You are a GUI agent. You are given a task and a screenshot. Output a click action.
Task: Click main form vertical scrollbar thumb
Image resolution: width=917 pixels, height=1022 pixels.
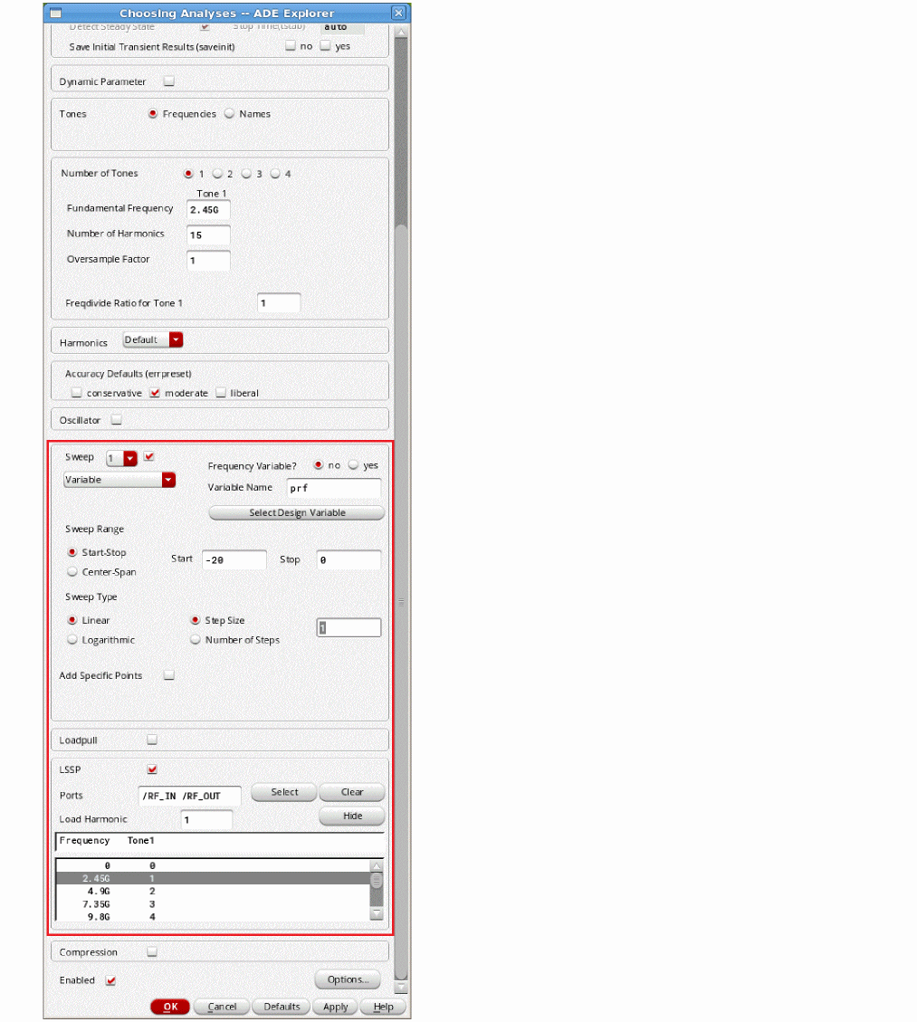pyautogui.click(x=402, y=602)
